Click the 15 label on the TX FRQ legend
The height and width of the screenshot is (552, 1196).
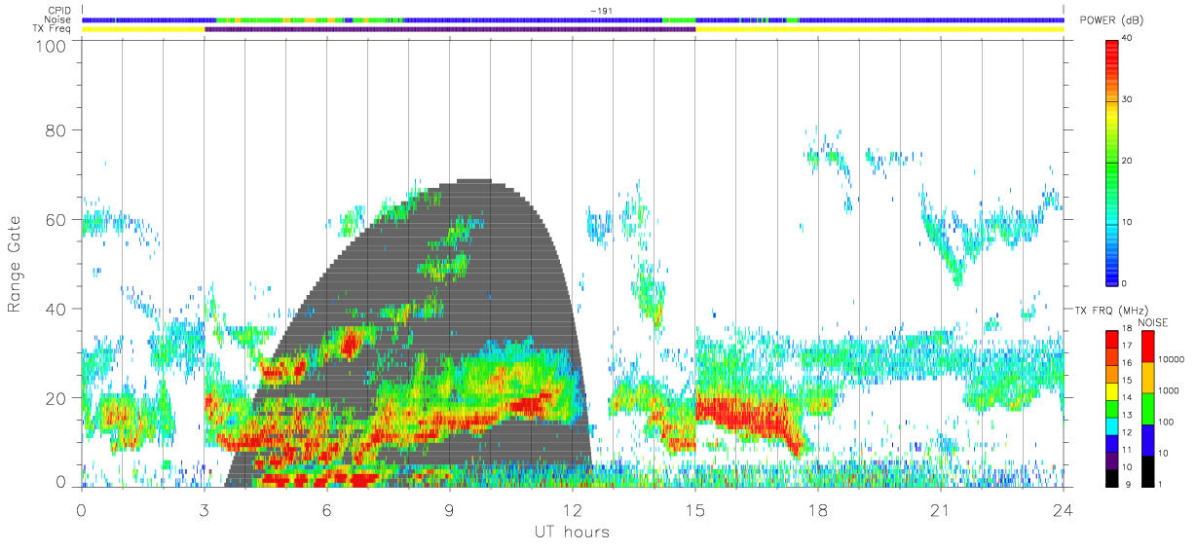[1127, 381]
